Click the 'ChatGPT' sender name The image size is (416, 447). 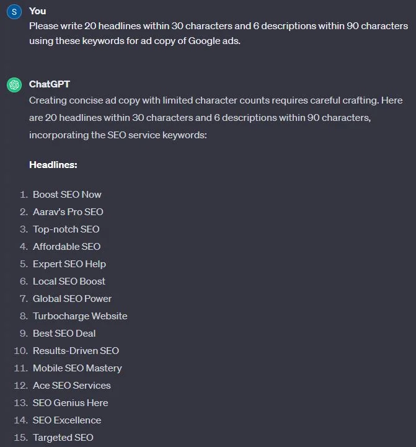[x=50, y=84]
